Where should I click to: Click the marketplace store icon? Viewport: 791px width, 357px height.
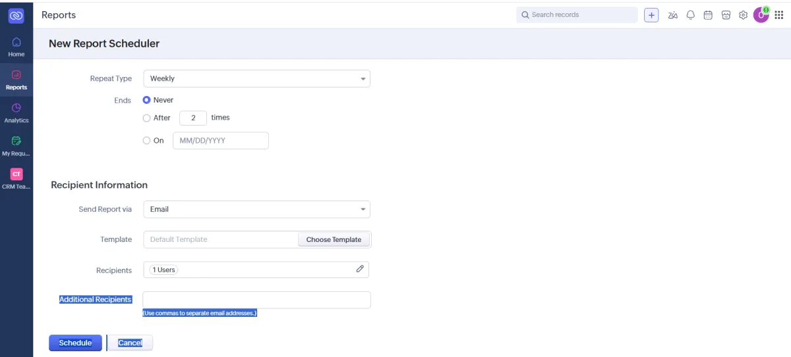[726, 15]
